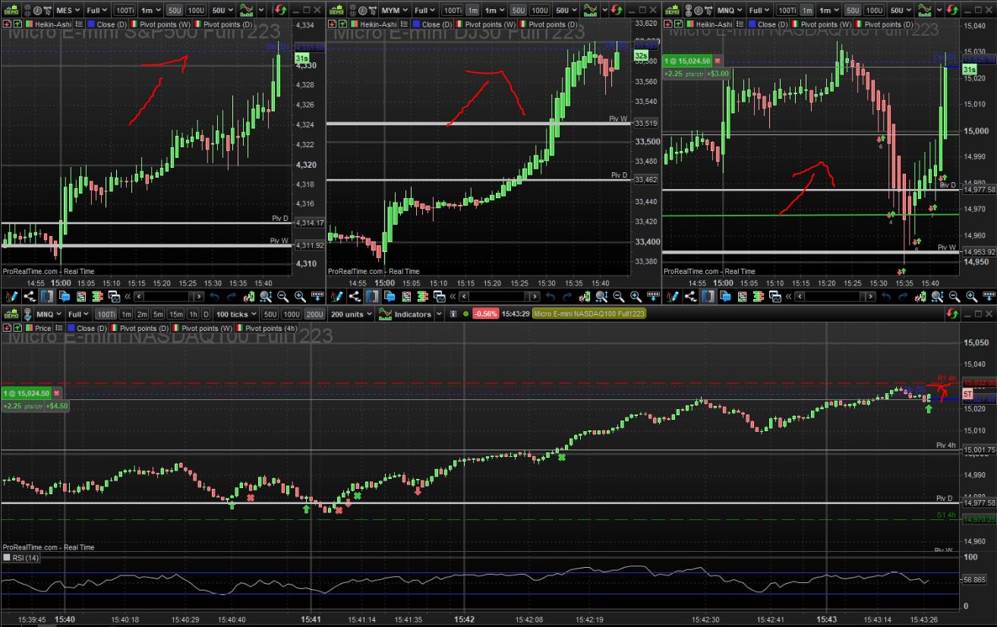
Task: Toggle the 1m timeframe button in MYM chart
Action: click(x=472, y=11)
